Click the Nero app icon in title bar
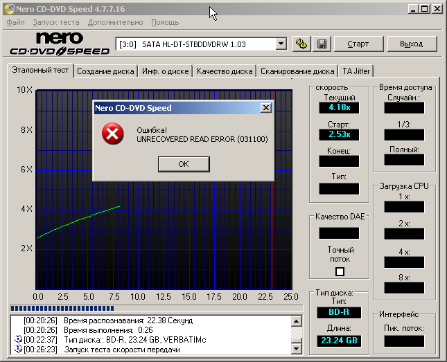Screen dimensions: 447x362 coord(10,9)
